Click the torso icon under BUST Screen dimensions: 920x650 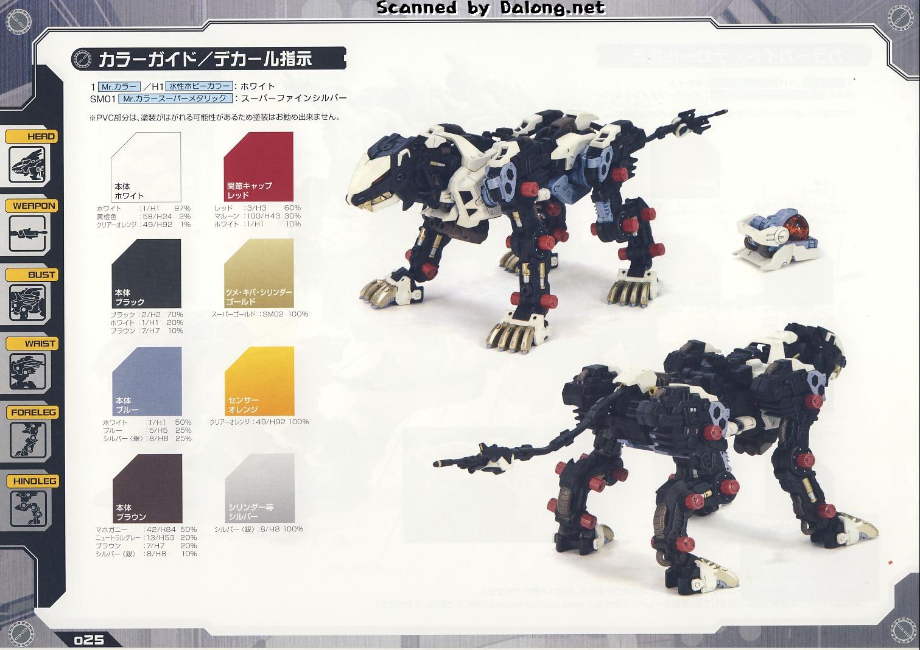pos(27,302)
